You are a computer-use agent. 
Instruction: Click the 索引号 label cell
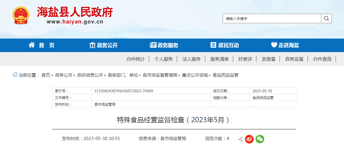coord(72,91)
